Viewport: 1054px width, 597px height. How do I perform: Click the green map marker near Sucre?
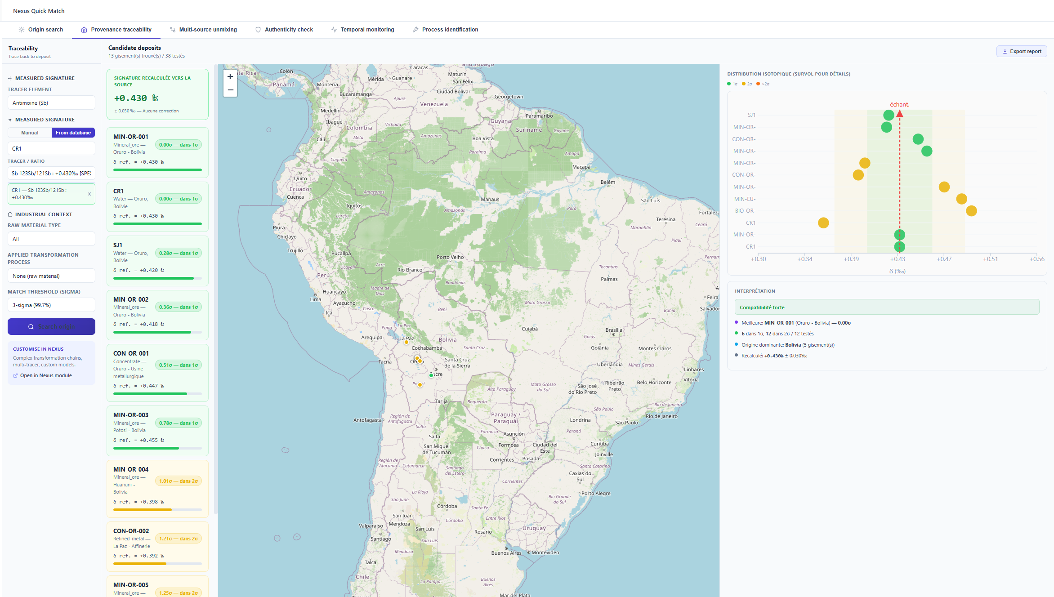pos(431,375)
